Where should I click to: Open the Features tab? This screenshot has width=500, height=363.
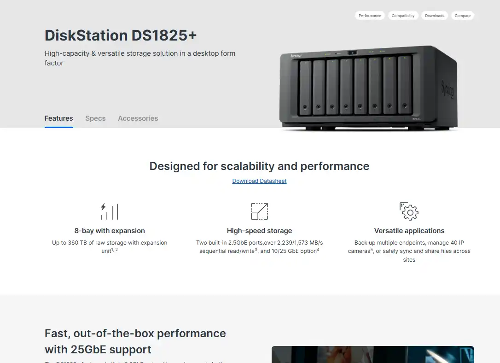coord(58,118)
